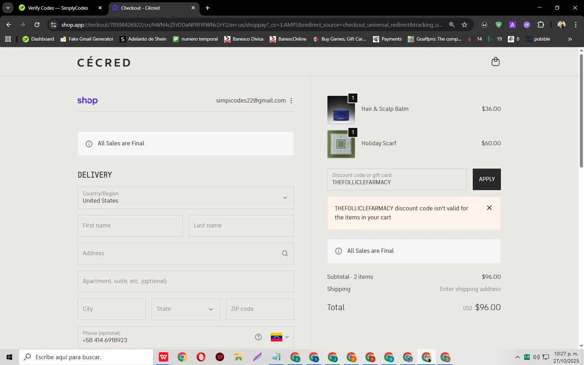
Task: Open the pobible bookmark
Action: (x=538, y=39)
